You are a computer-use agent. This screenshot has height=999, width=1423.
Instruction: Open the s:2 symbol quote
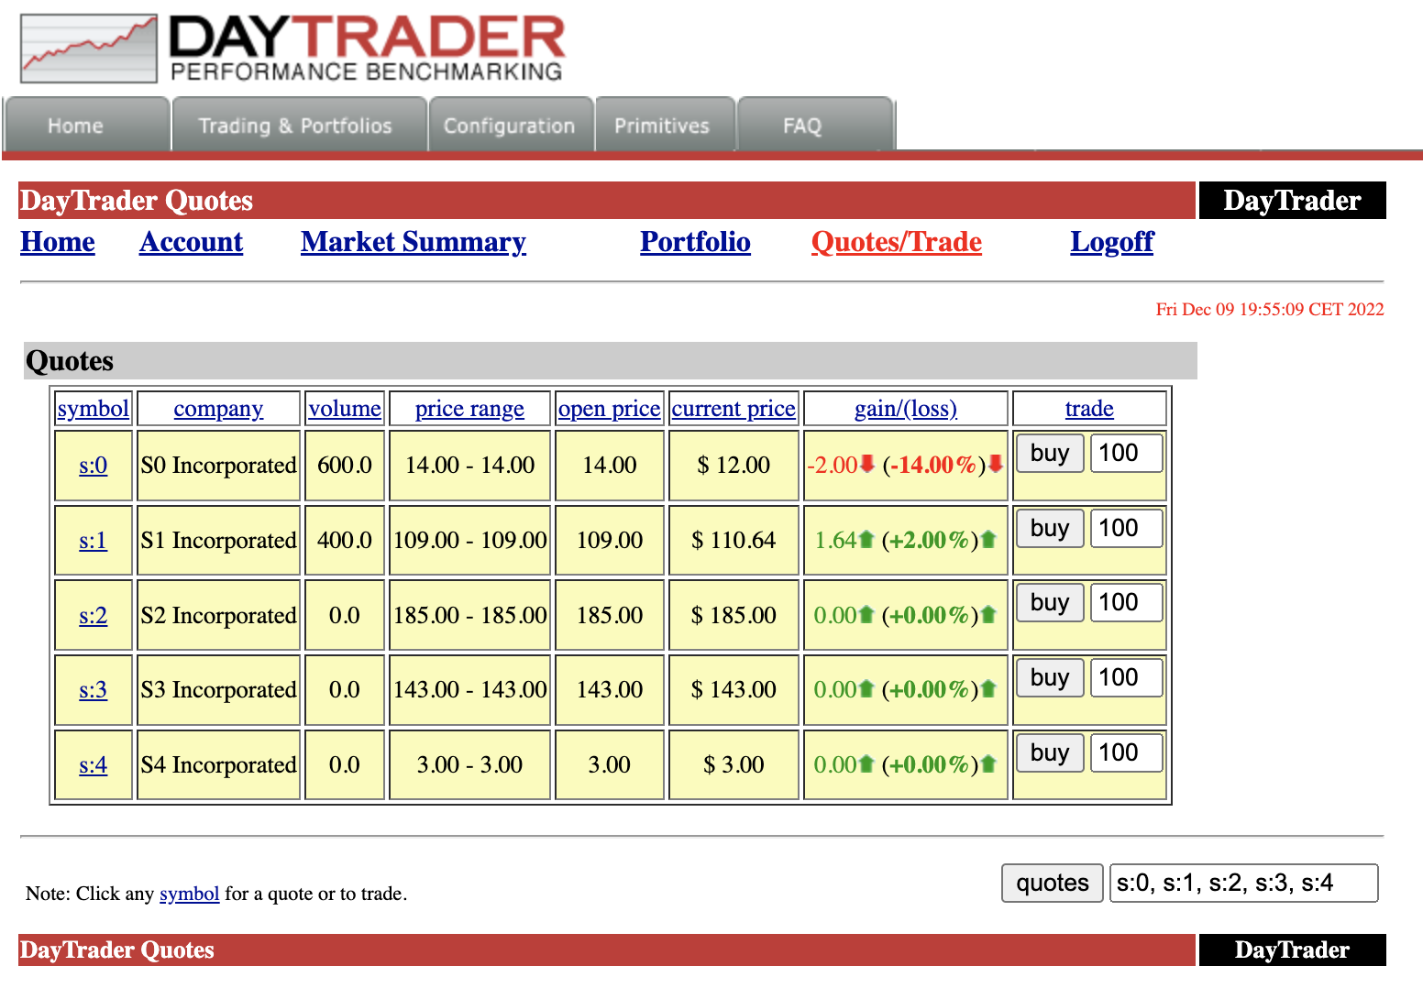[93, 615]
